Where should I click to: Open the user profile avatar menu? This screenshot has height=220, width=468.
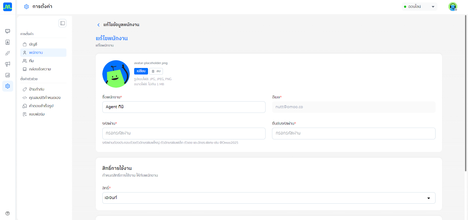point(453,6)
